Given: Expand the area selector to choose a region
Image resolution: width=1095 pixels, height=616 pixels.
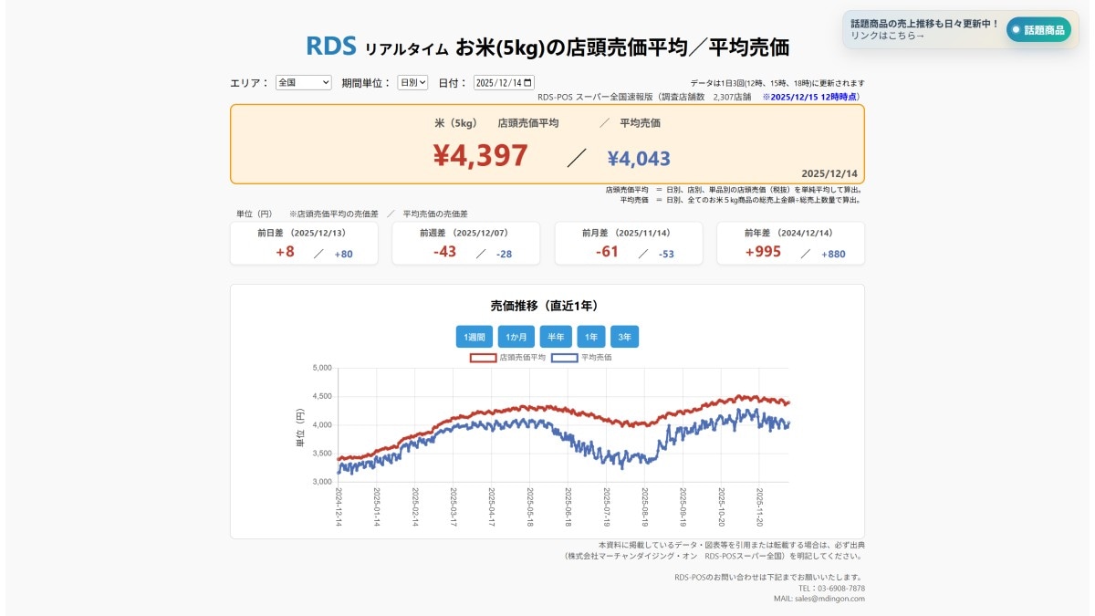Looking at the screenshot, I should [x=303, y=81].
